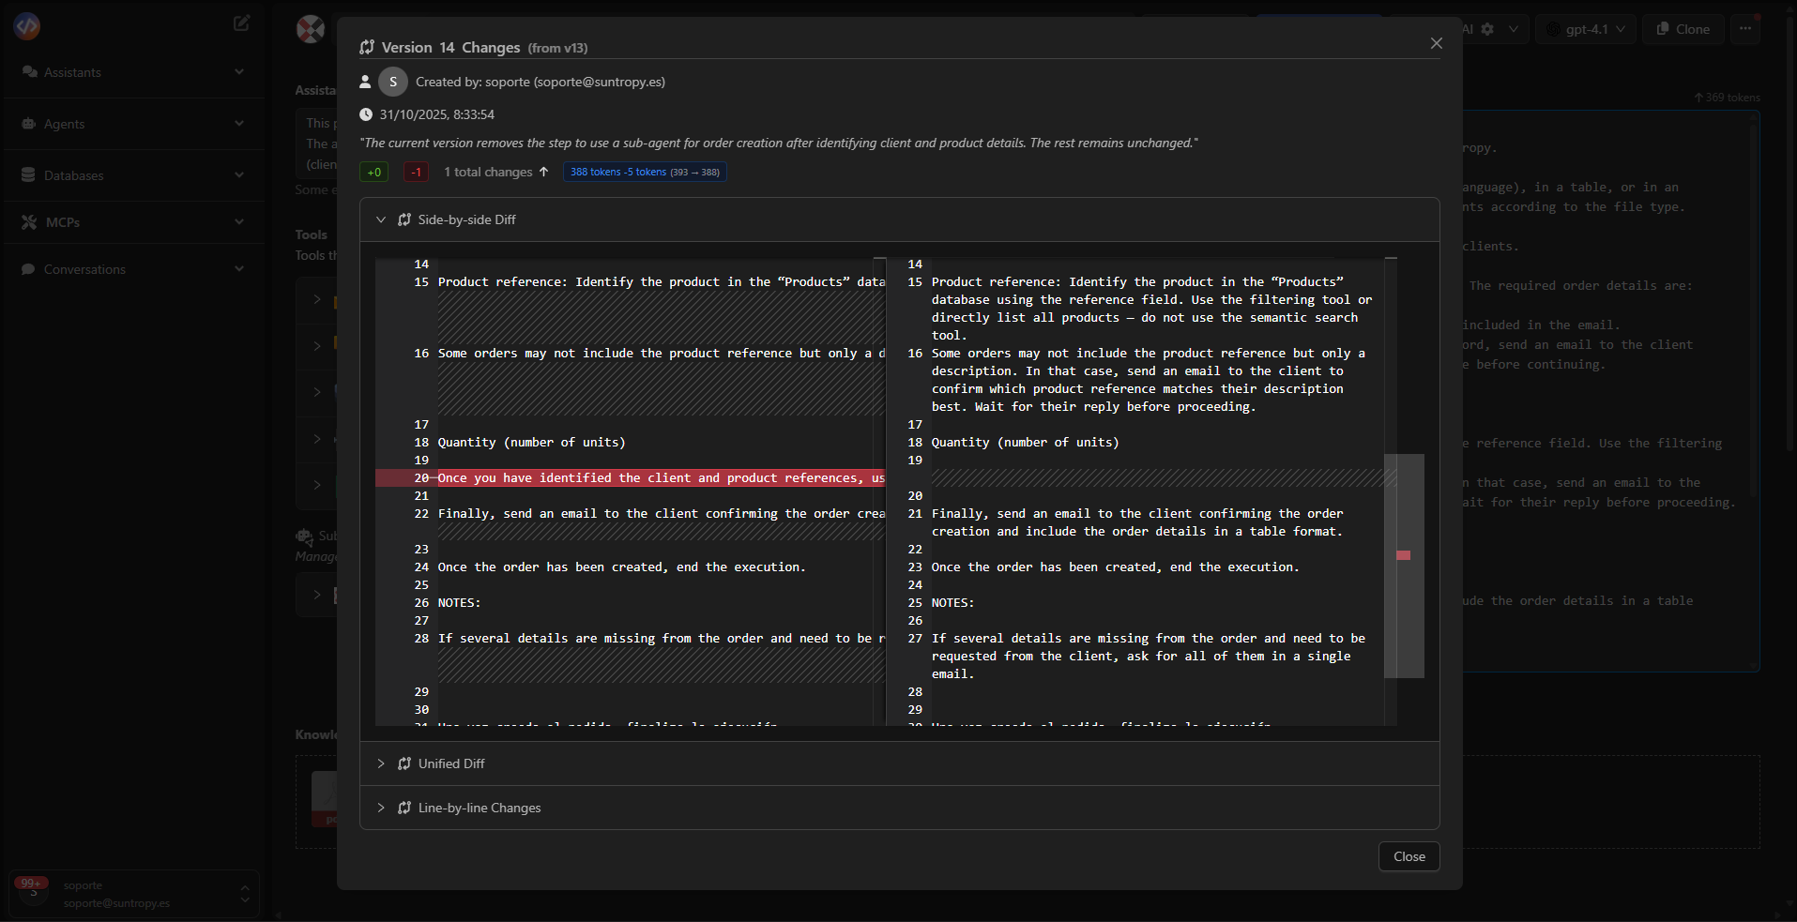Click the assistant avatar icon behind dialog

(311, 29)
